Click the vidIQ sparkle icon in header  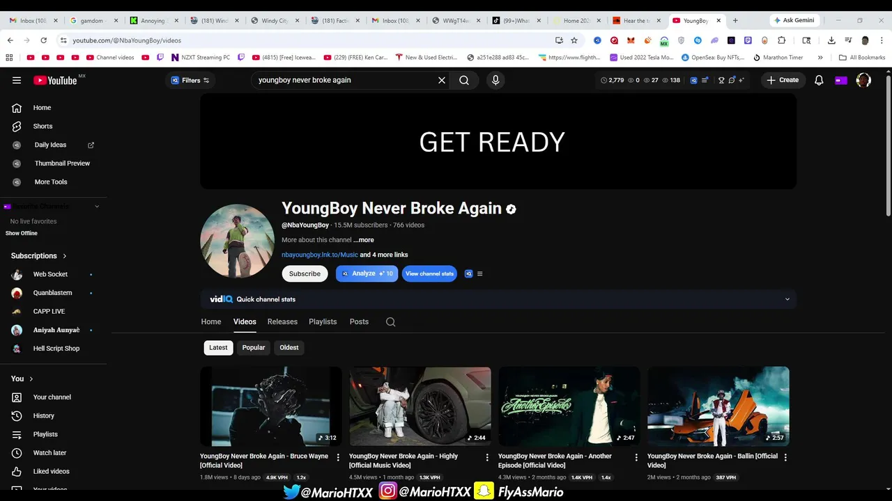click(x=741, y=80)
